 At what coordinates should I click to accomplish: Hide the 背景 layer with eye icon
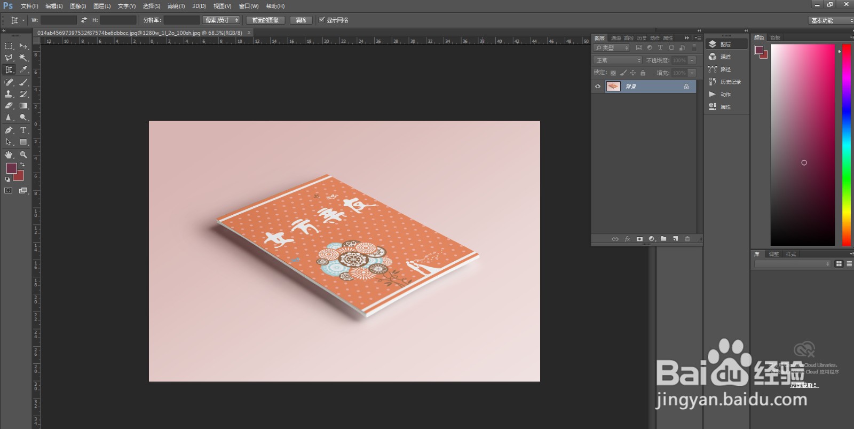598,87
